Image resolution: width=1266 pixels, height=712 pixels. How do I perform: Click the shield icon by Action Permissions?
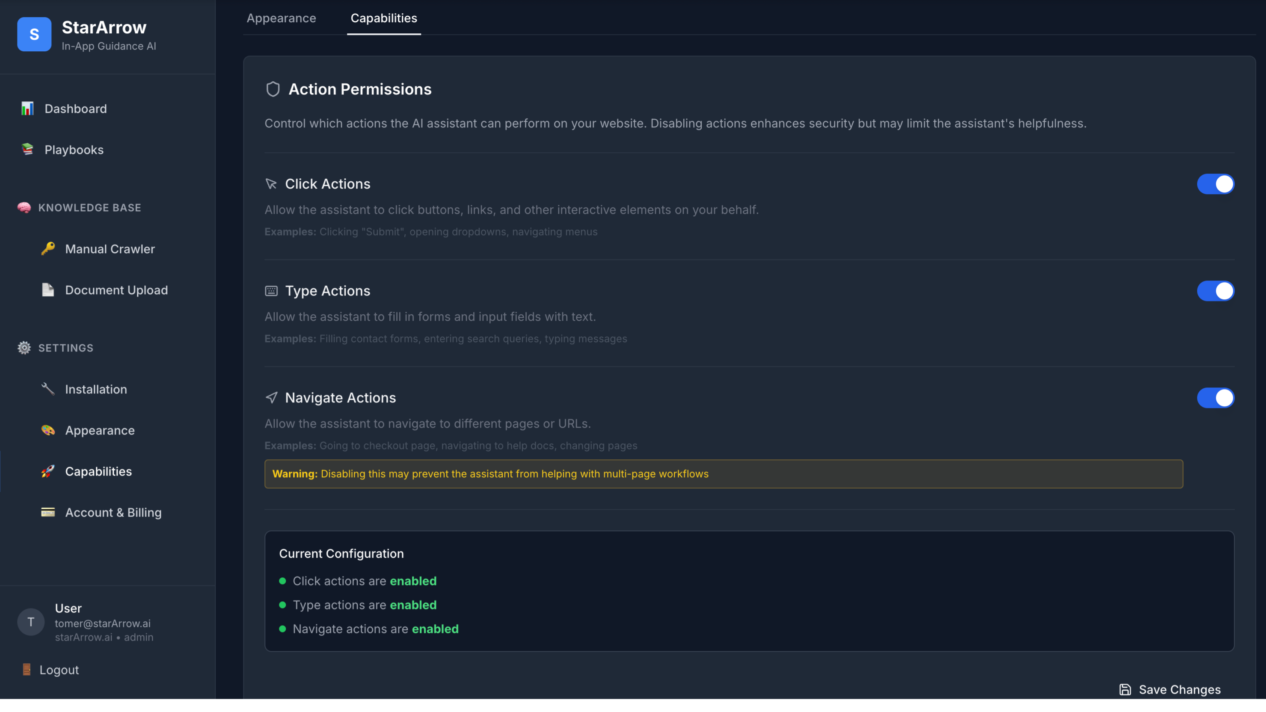pos(273,89)
